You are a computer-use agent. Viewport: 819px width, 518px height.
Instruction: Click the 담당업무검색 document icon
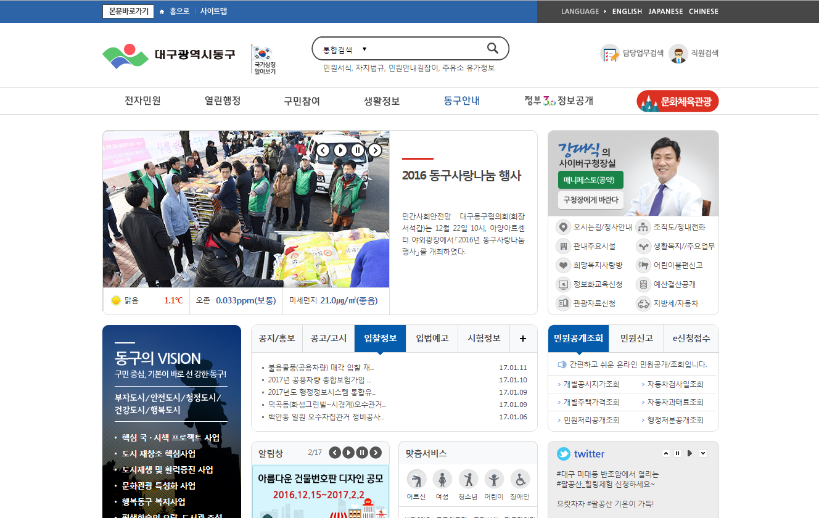[610, 53]
